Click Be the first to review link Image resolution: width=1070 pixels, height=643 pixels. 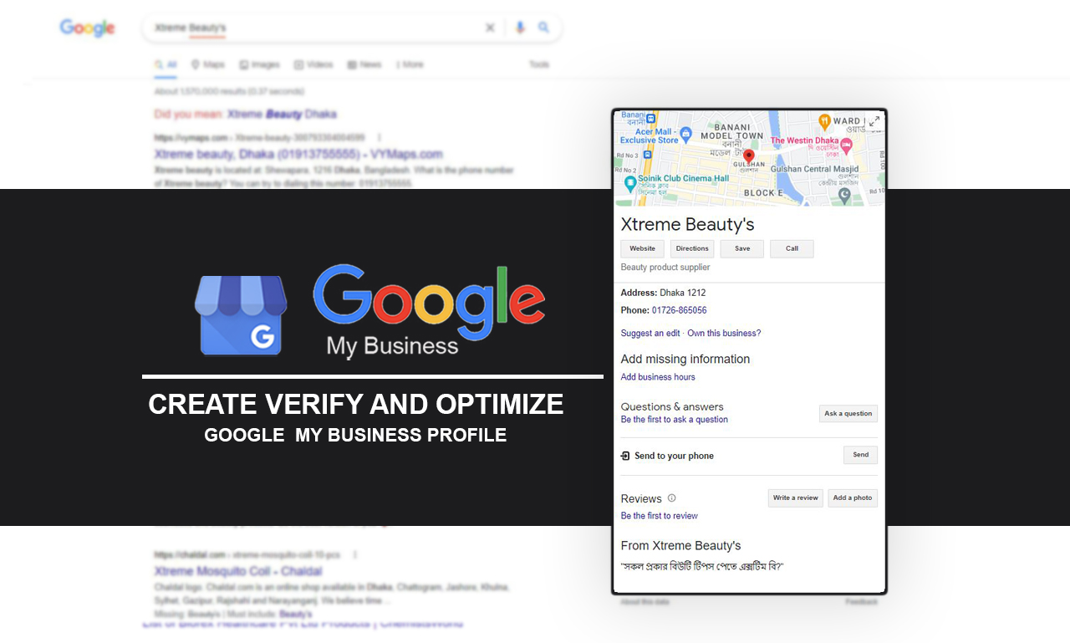660,516
